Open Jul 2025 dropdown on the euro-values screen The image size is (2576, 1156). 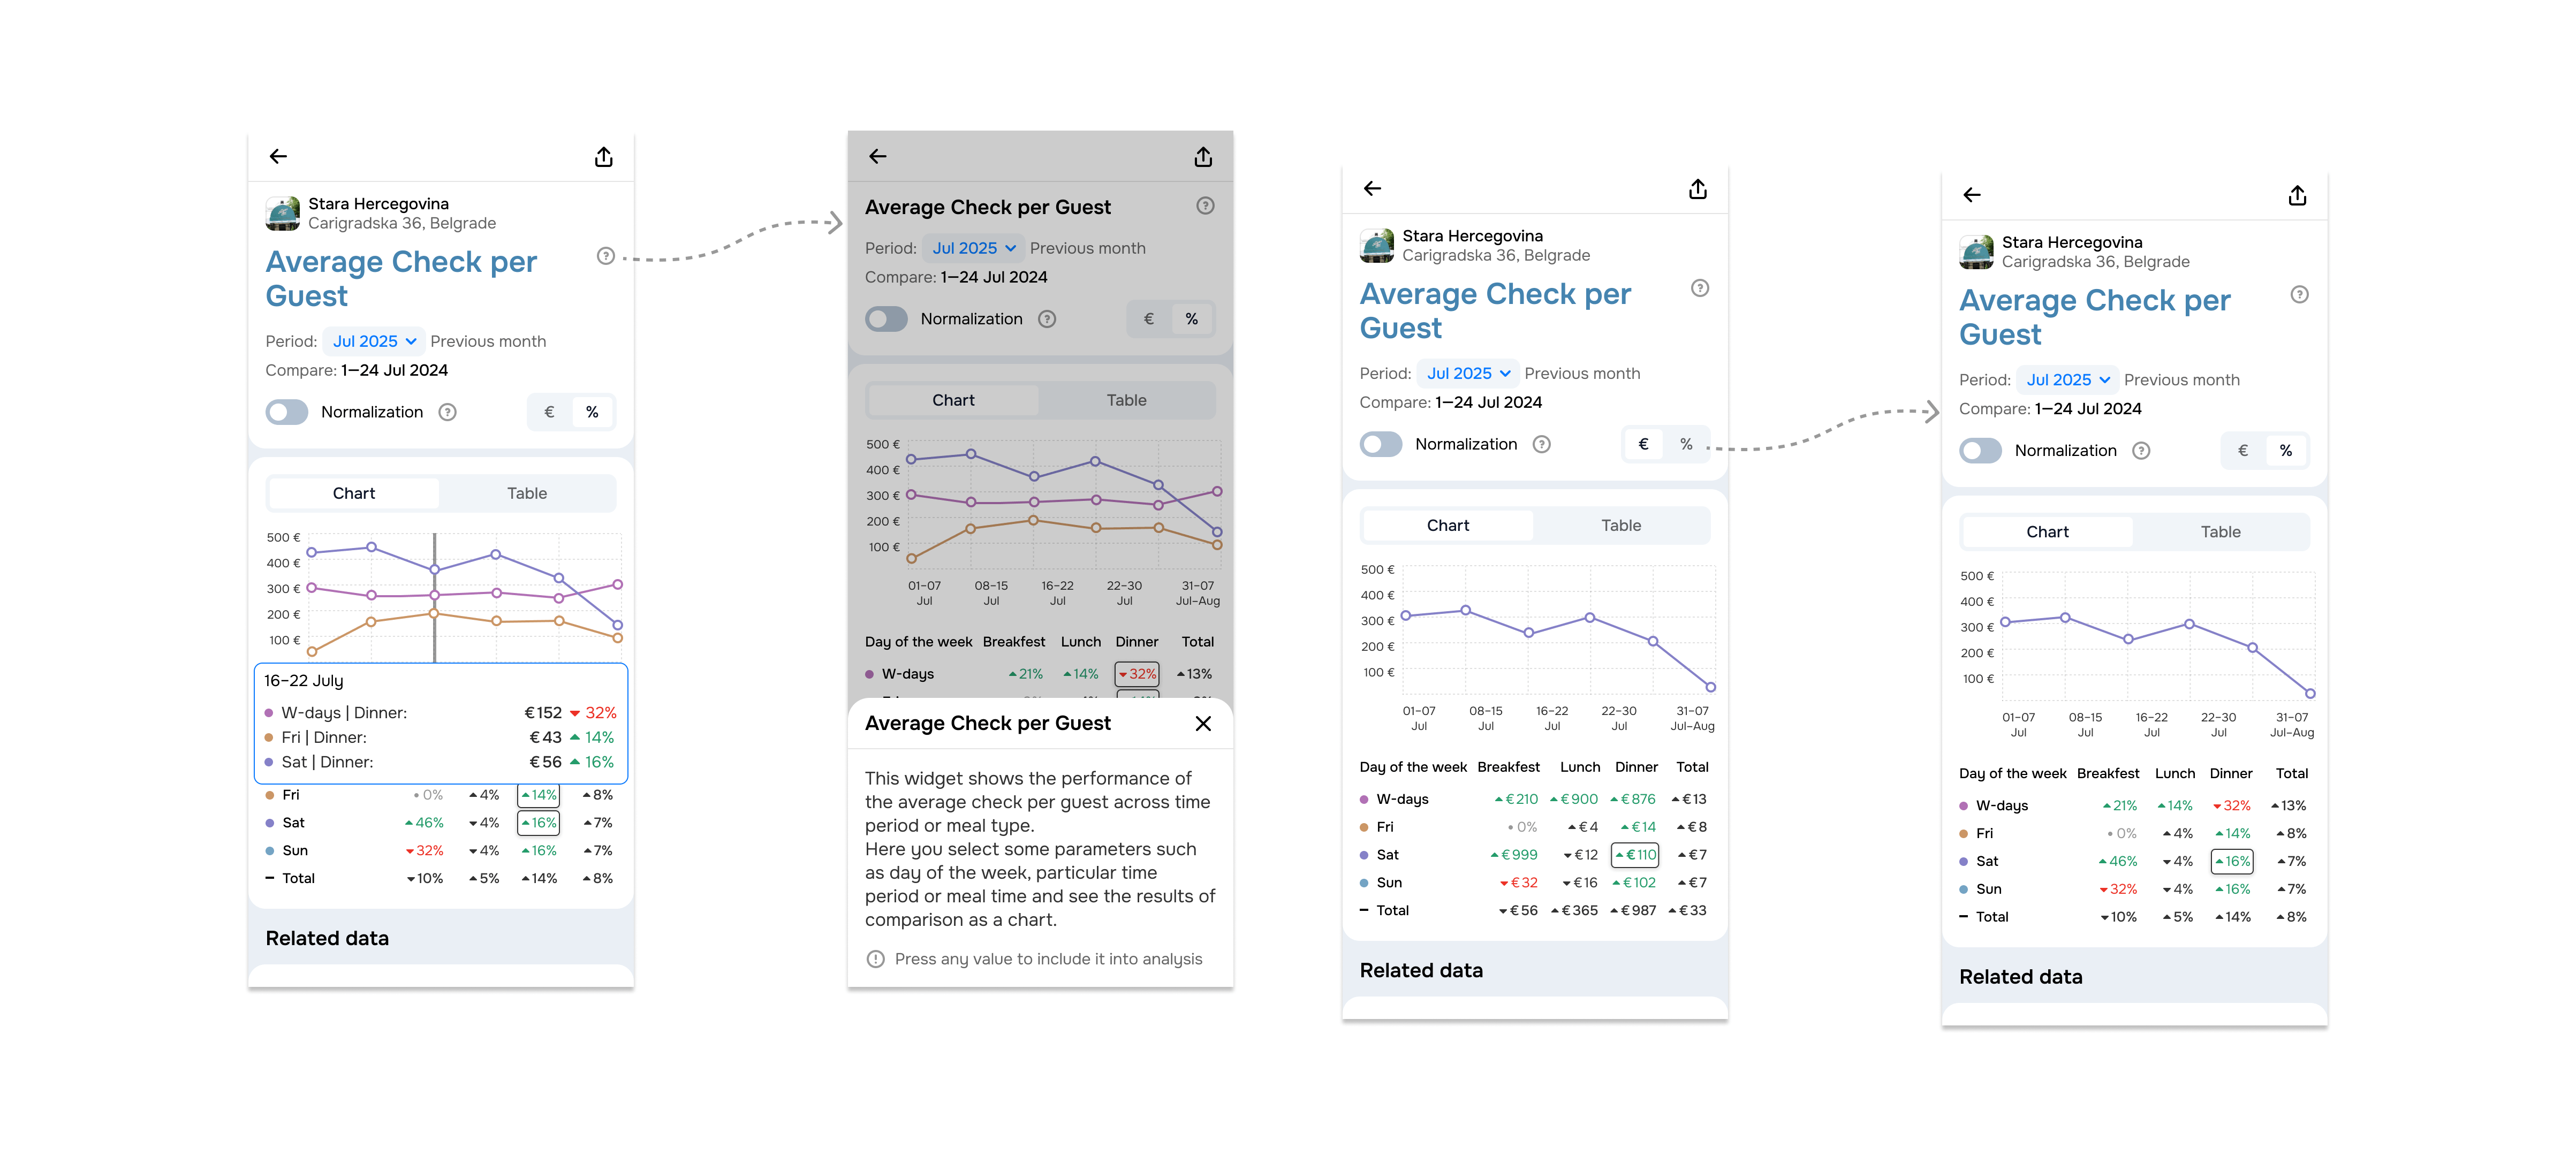pos(1468,373)
